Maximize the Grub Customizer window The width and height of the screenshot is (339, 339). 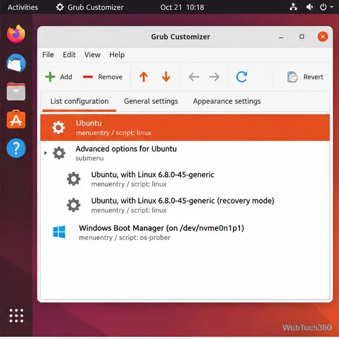(302, 37)
